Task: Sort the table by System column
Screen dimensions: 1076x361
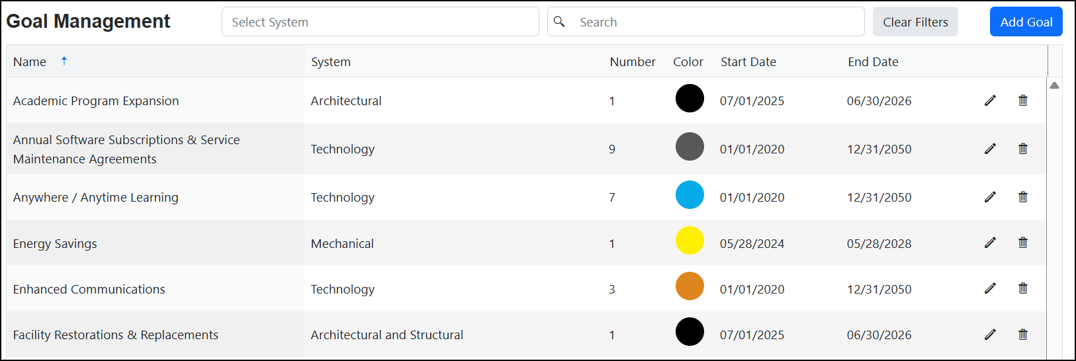Action: [x=331, y=61]
